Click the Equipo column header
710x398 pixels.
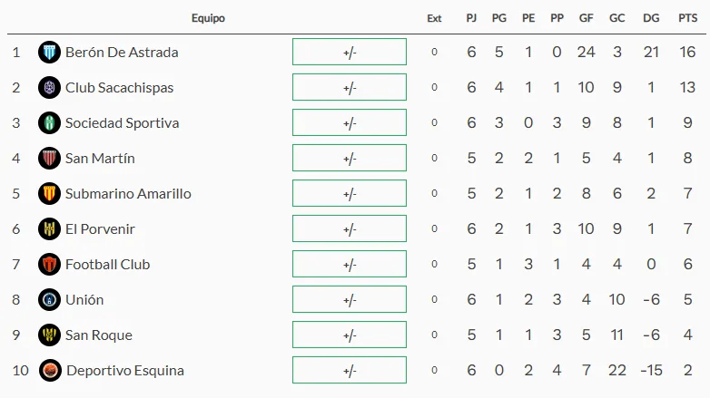(208, 18)
